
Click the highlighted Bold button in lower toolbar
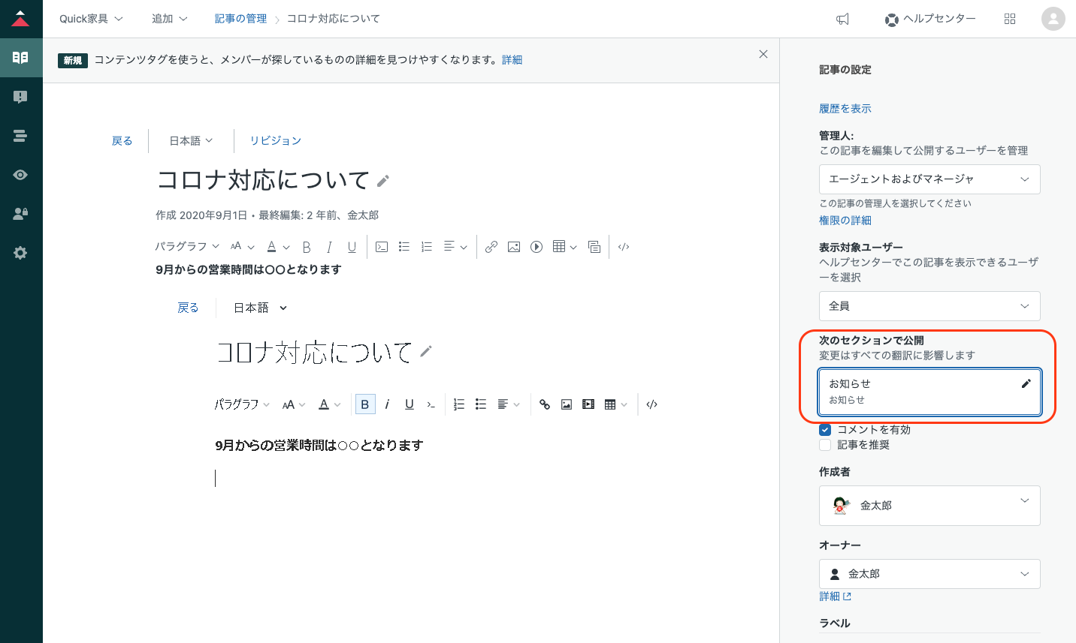coord(365,404)
